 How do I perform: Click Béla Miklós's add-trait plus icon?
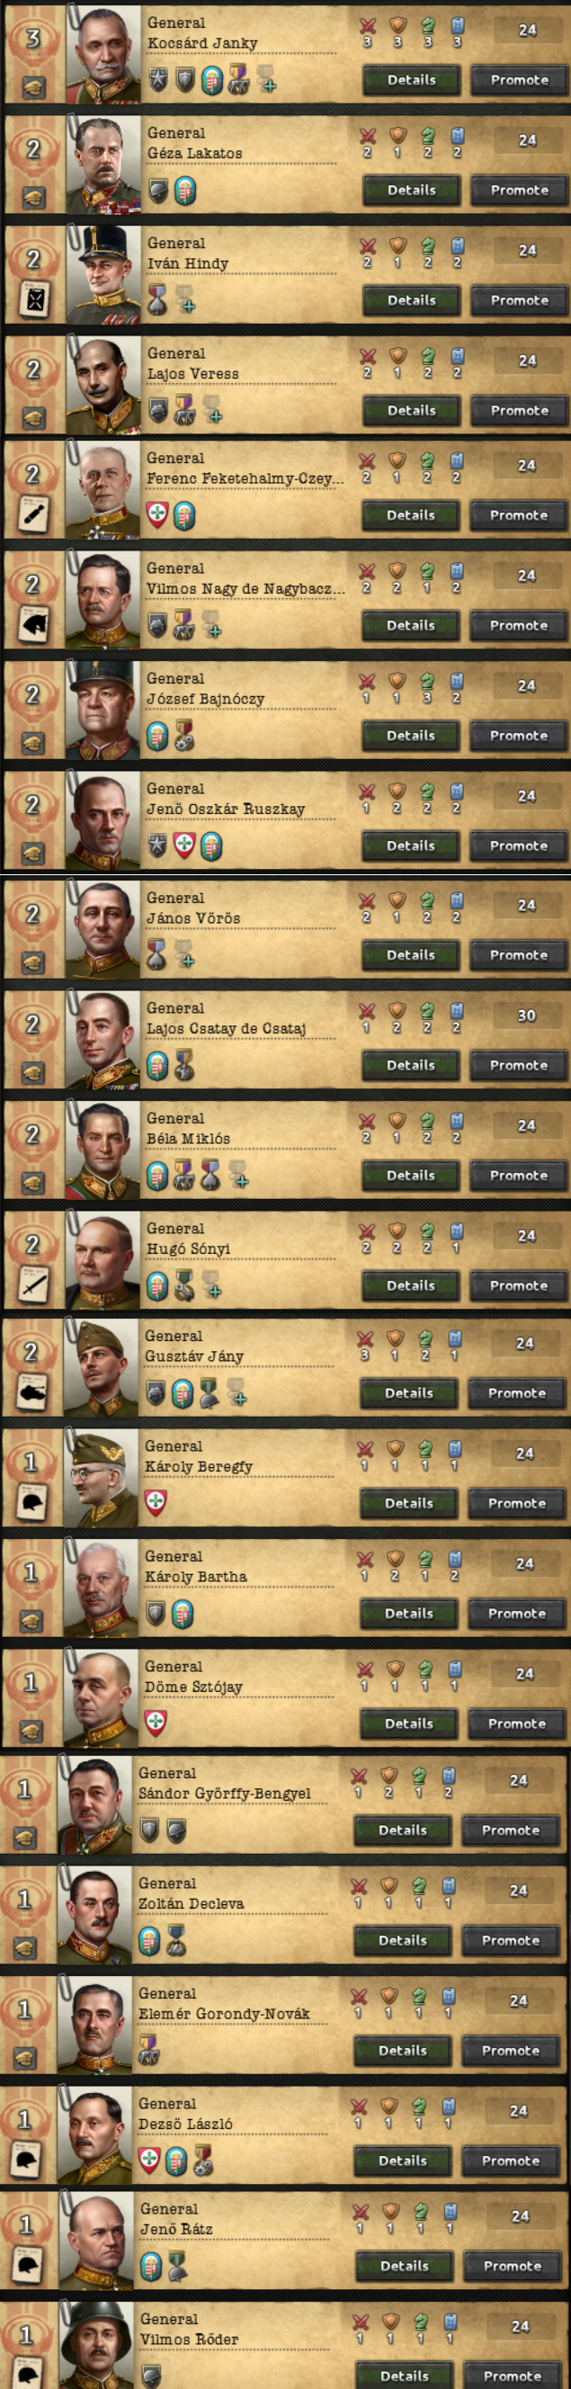(238, 1176)
